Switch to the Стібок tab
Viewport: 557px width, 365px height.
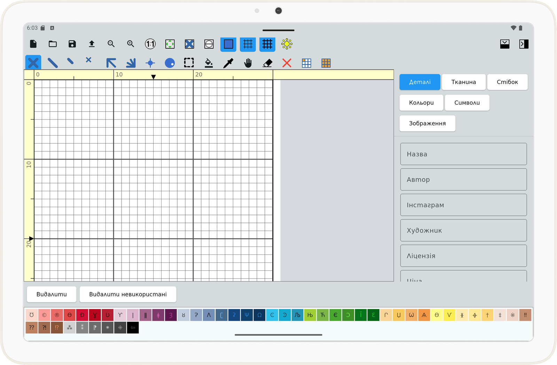click(x=508, y=82)
